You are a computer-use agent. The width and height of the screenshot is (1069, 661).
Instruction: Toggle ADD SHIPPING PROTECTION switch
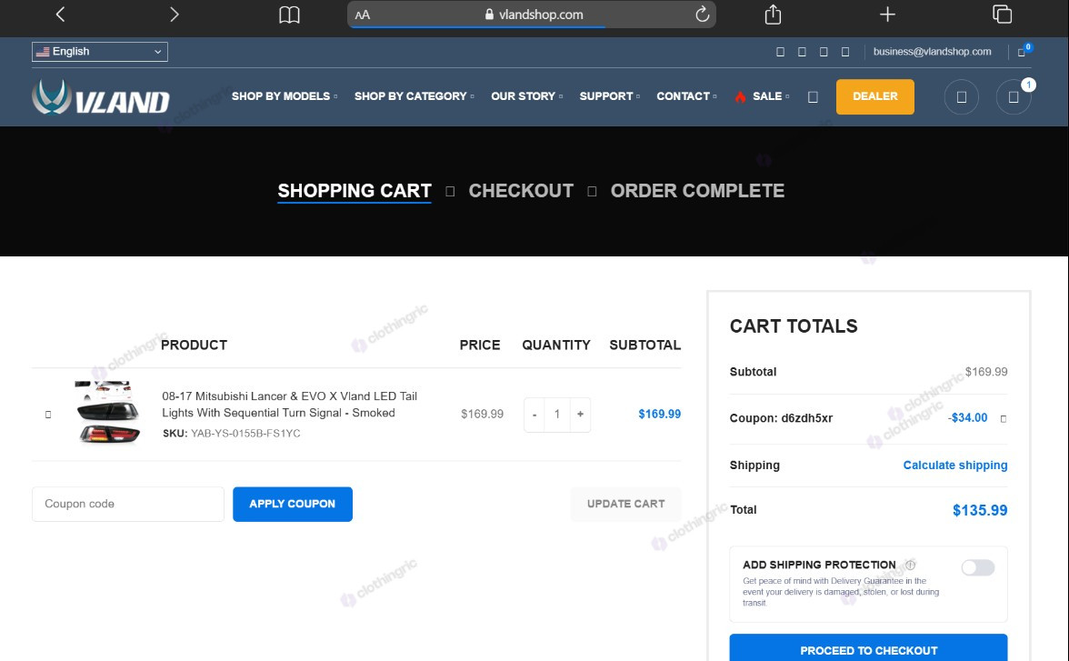pyautogui.click(x=978, y=567)
